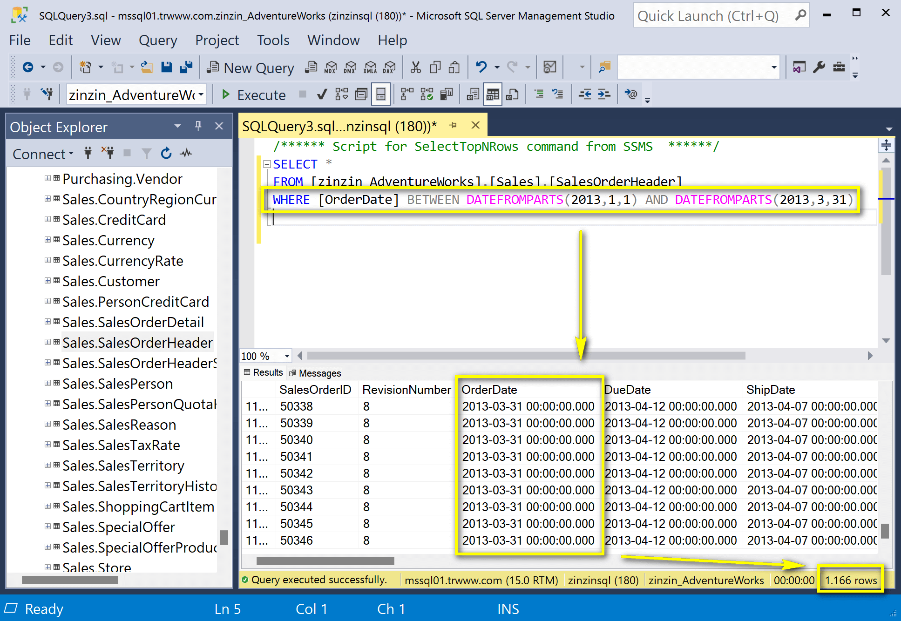This screenshot has width=901, height=621.
Task: Switch to the Results tab
Action: 263,372
